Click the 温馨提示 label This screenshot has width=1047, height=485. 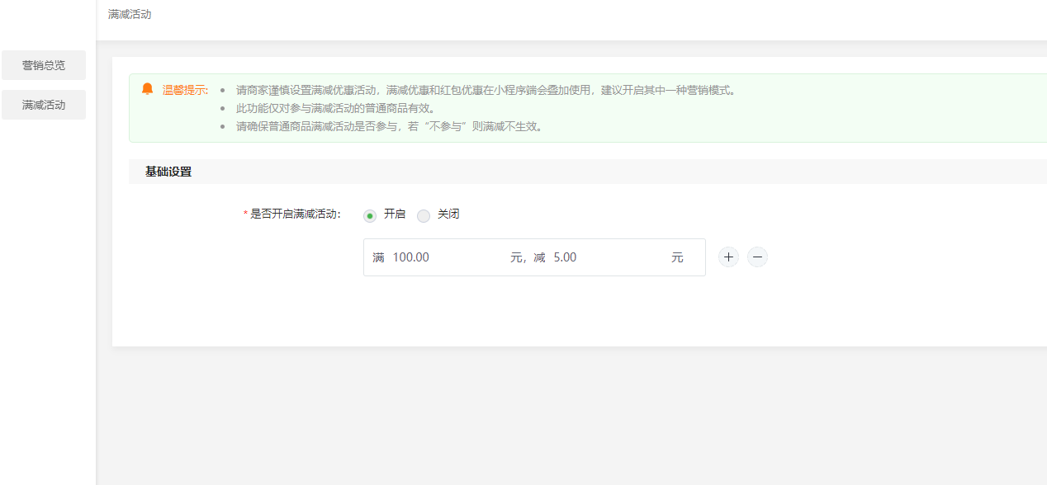point(185,90)
